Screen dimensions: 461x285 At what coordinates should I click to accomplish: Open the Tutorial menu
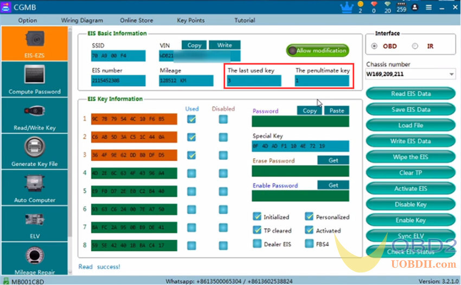pyautogui.click(x=245, y=20)
